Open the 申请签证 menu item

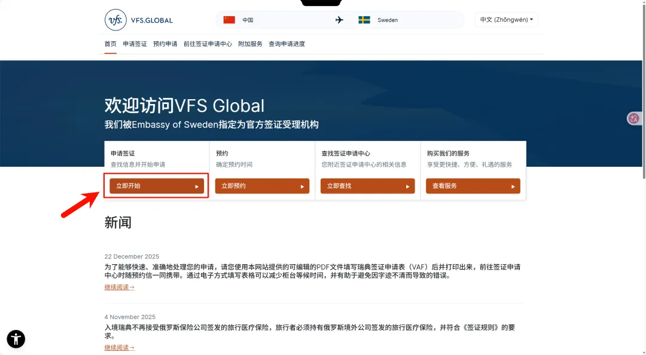coord(135,44)
